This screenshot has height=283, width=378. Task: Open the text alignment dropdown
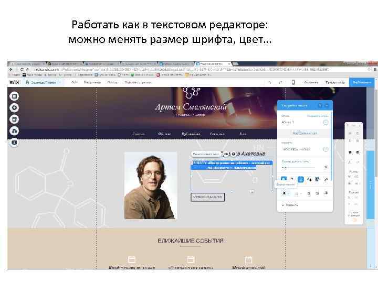286,193
